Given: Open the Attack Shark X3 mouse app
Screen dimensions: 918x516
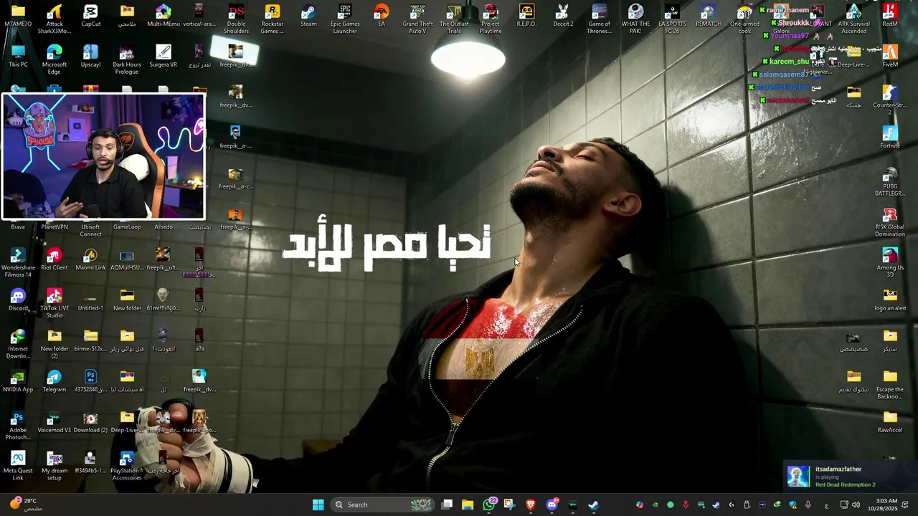Looking at the screenshot, I should click(x=55, y=19).
